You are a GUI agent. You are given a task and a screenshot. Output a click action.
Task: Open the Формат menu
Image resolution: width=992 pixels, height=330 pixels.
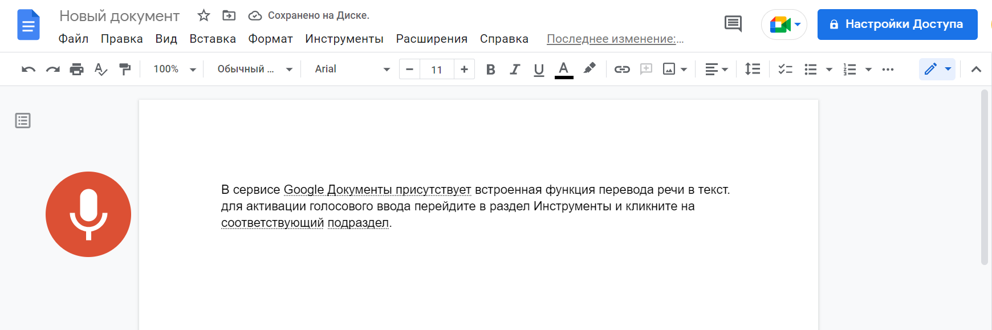point(270,39)
